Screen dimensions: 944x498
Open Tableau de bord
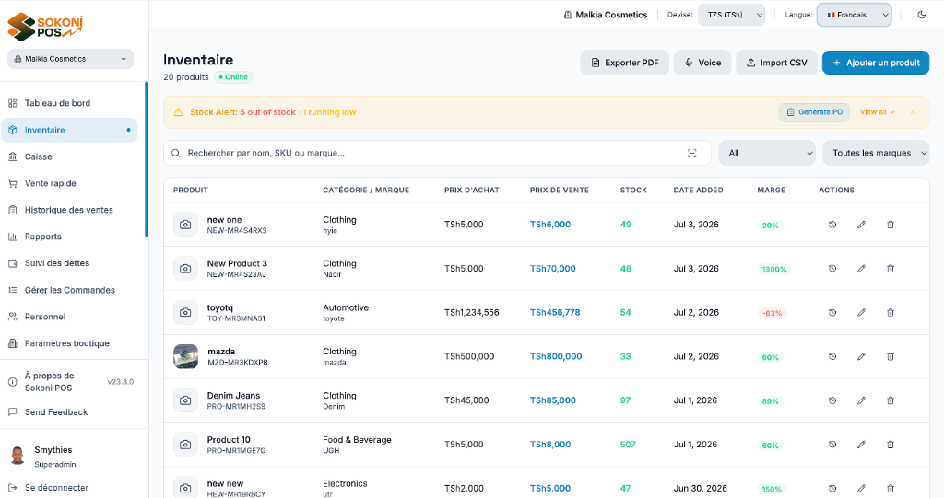[x=69, y=103]
